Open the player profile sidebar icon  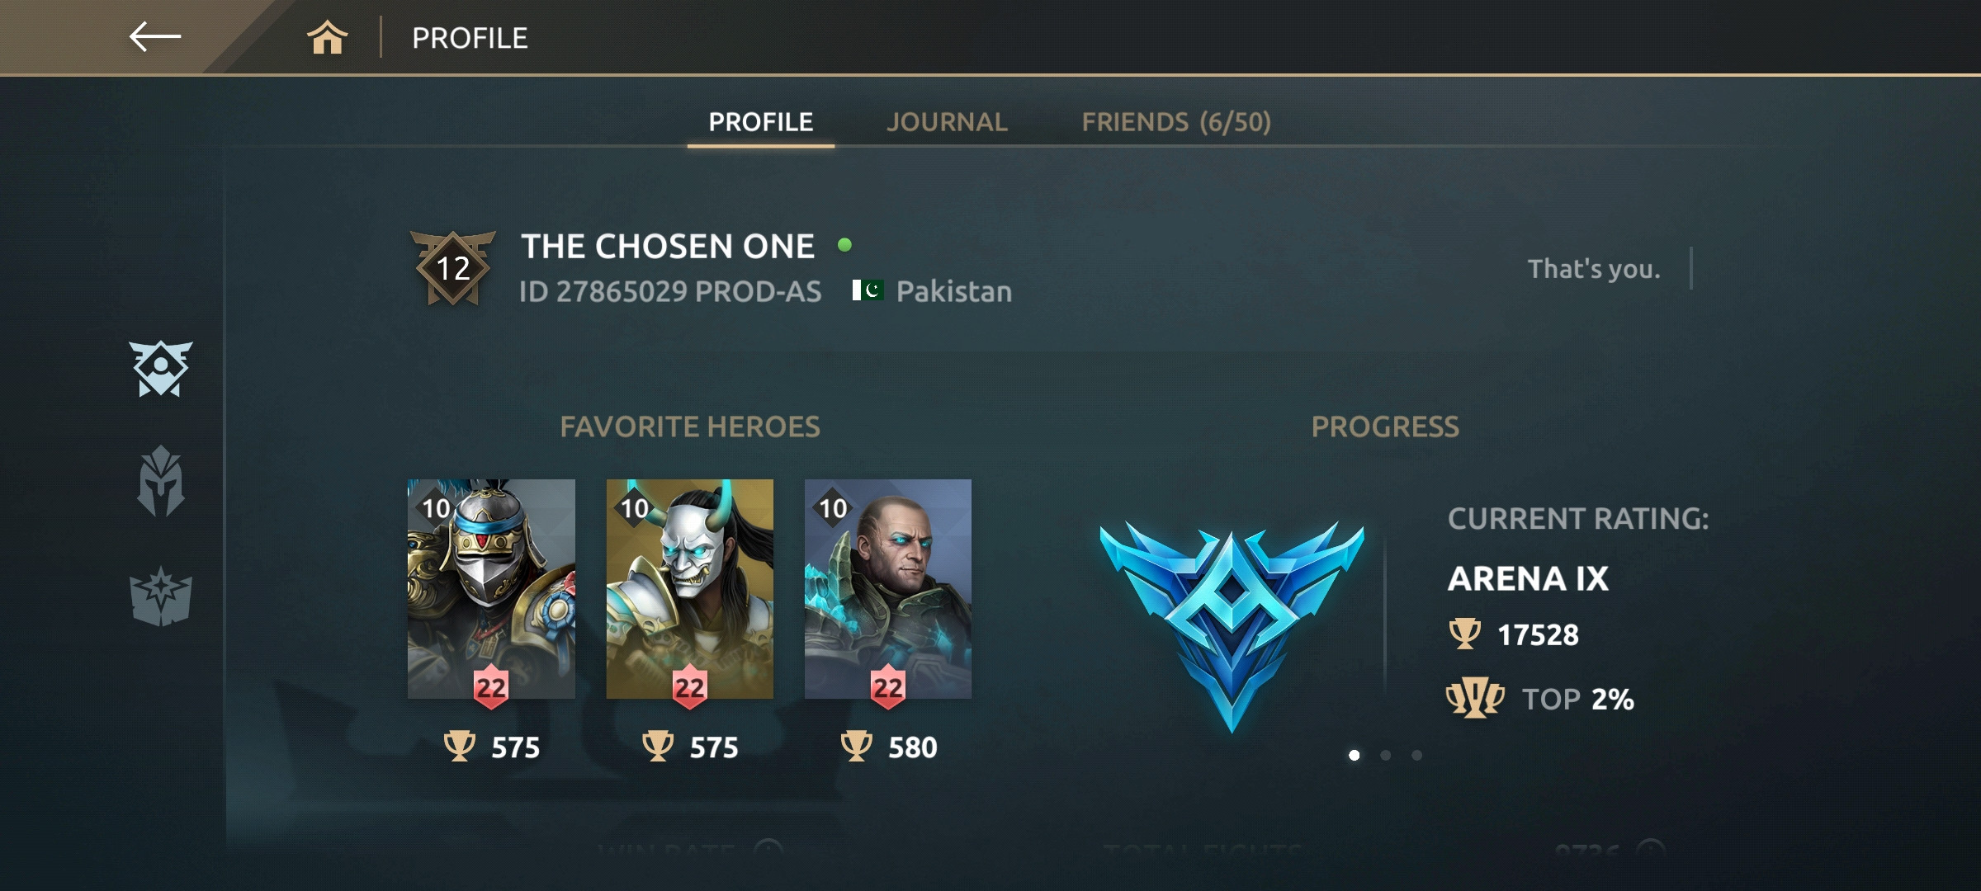point(160,368)
